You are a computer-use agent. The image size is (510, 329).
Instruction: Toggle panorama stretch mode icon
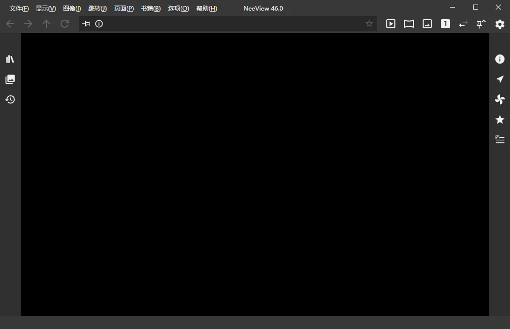(409, 24)
